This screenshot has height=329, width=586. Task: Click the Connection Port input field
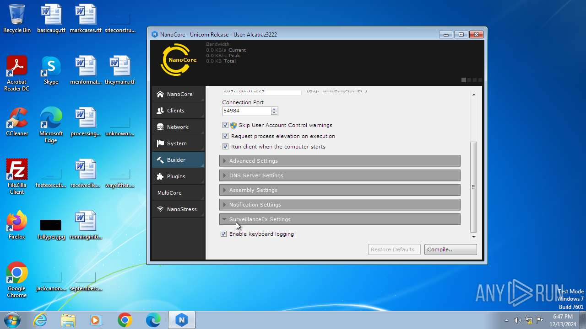point(246,111)
